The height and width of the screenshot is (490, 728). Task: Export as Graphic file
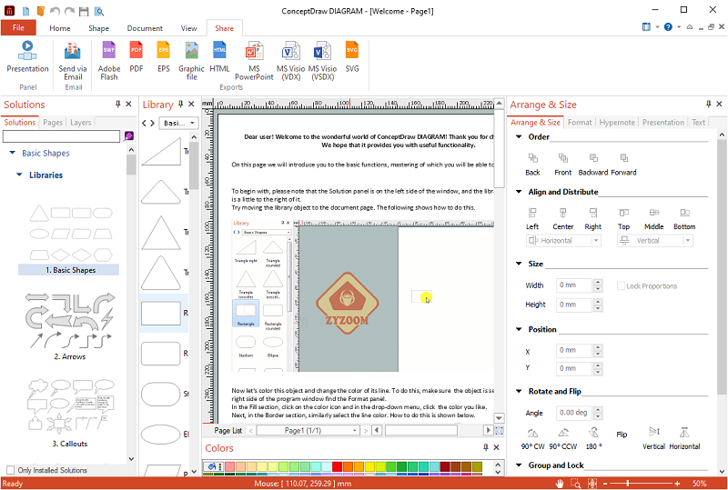click(x=191, y=61)
